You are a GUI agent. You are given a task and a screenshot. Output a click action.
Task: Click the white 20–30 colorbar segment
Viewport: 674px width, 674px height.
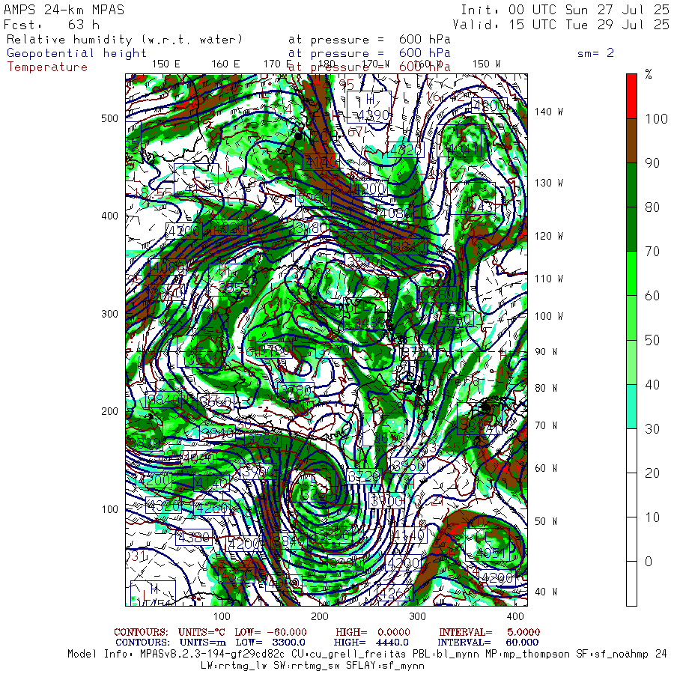point(631,451)
